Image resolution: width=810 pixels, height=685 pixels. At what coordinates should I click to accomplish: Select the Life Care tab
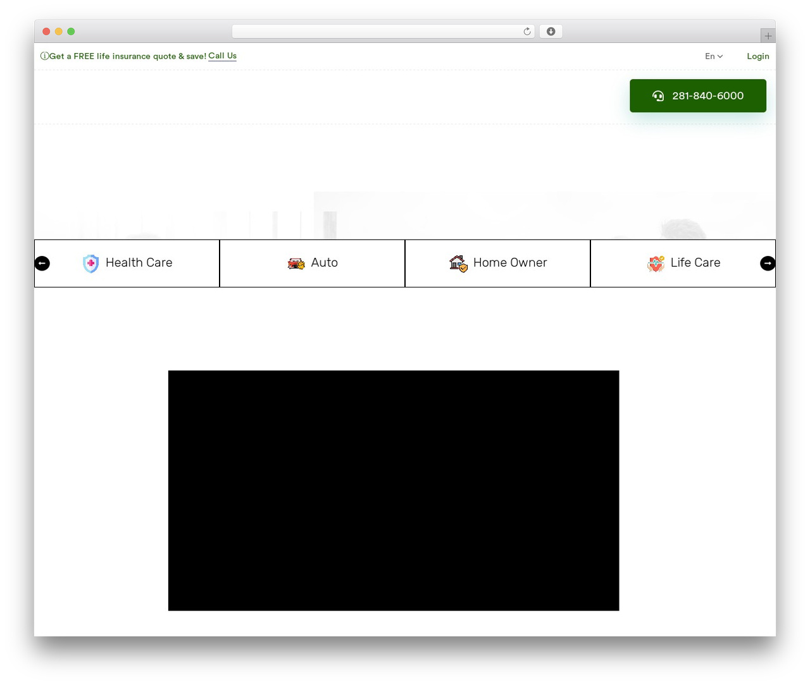[683, 263]
